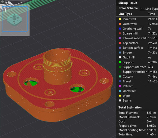Image resolution: width=158 pixels, height=138 pixels.
Task: Click the Support transition dark swatch
Action: point(120,72)
